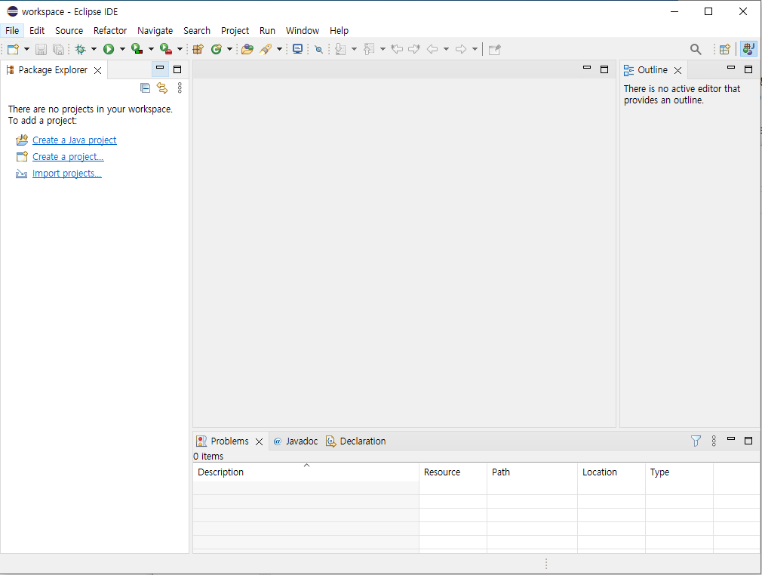
Task: Sort by the Location column header
Action: click(611, 472)
